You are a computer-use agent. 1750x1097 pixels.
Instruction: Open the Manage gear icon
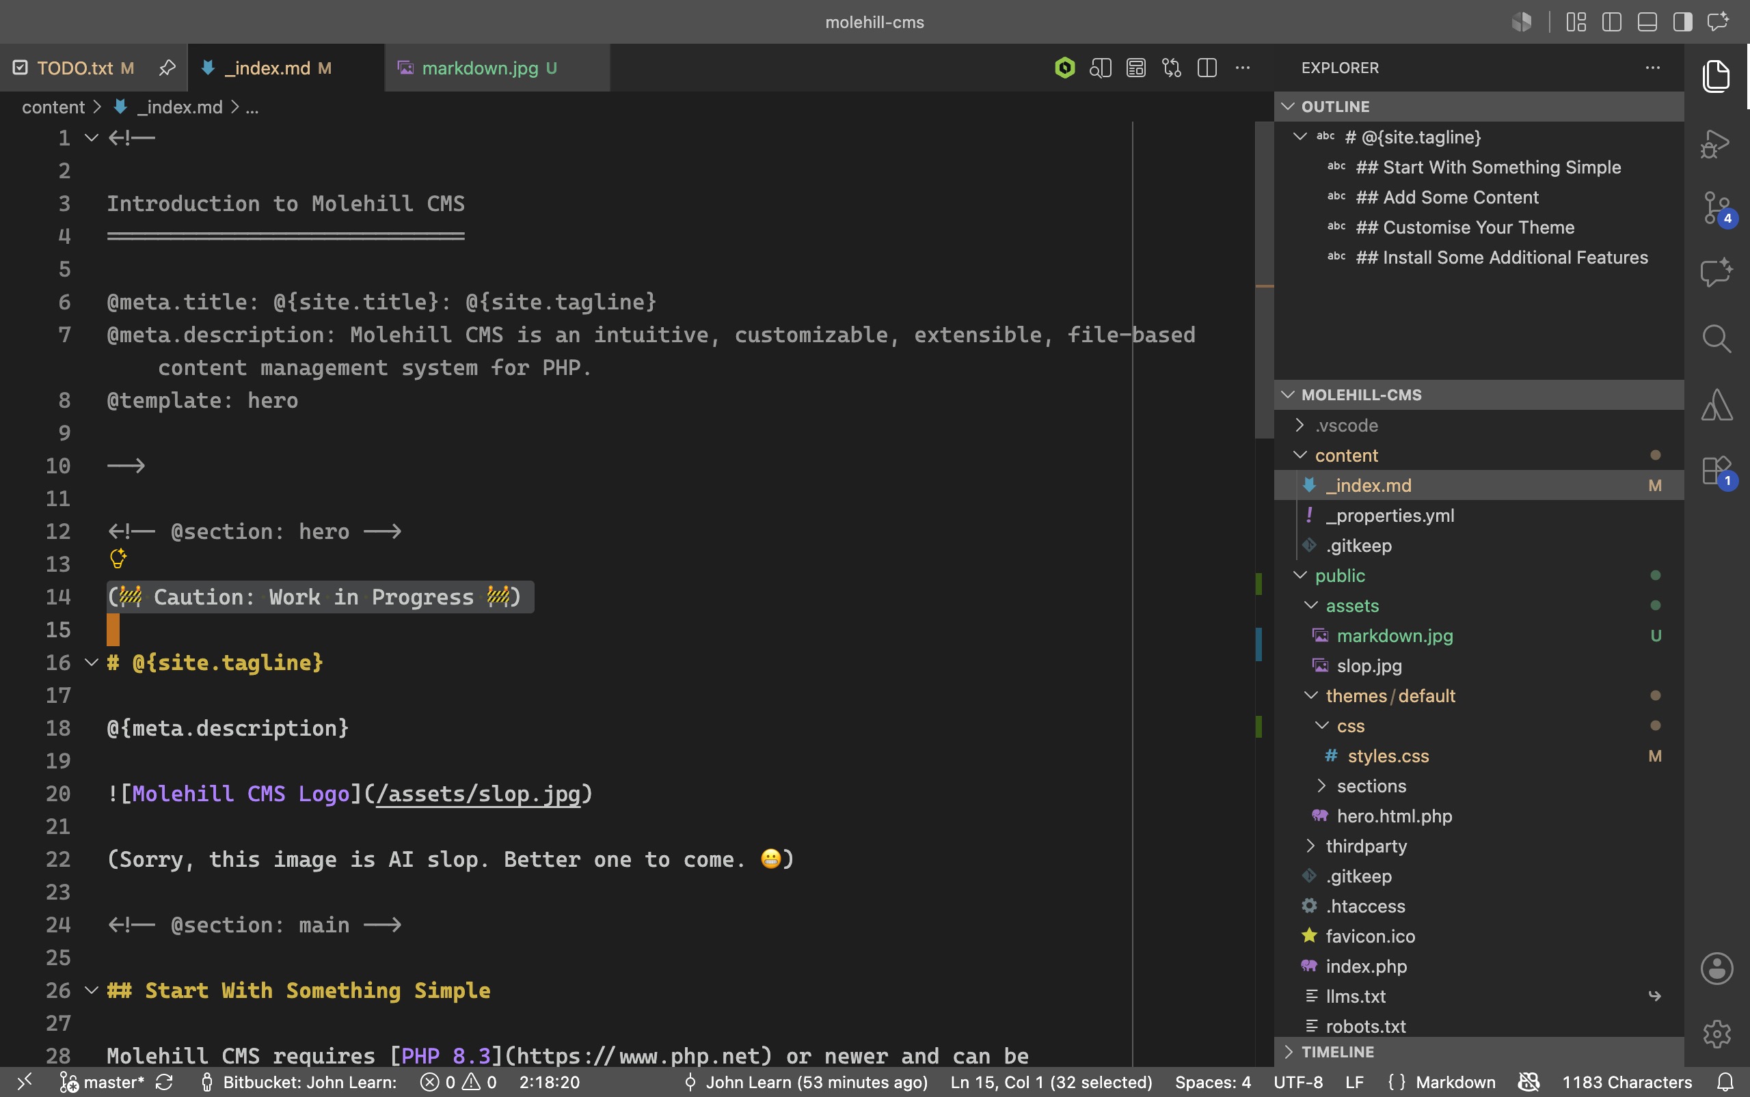point(1716,1034)
